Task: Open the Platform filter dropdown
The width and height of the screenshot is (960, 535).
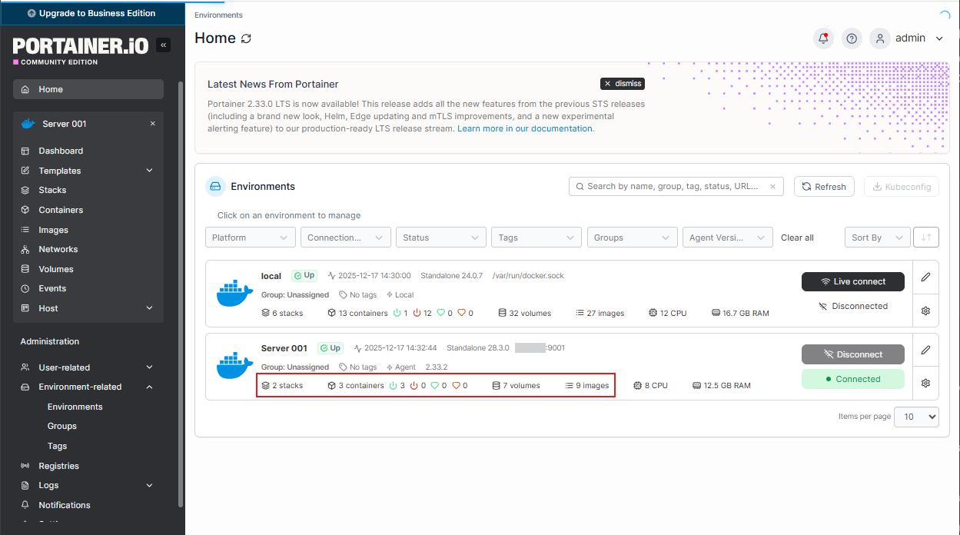Action: coord(250,238)
